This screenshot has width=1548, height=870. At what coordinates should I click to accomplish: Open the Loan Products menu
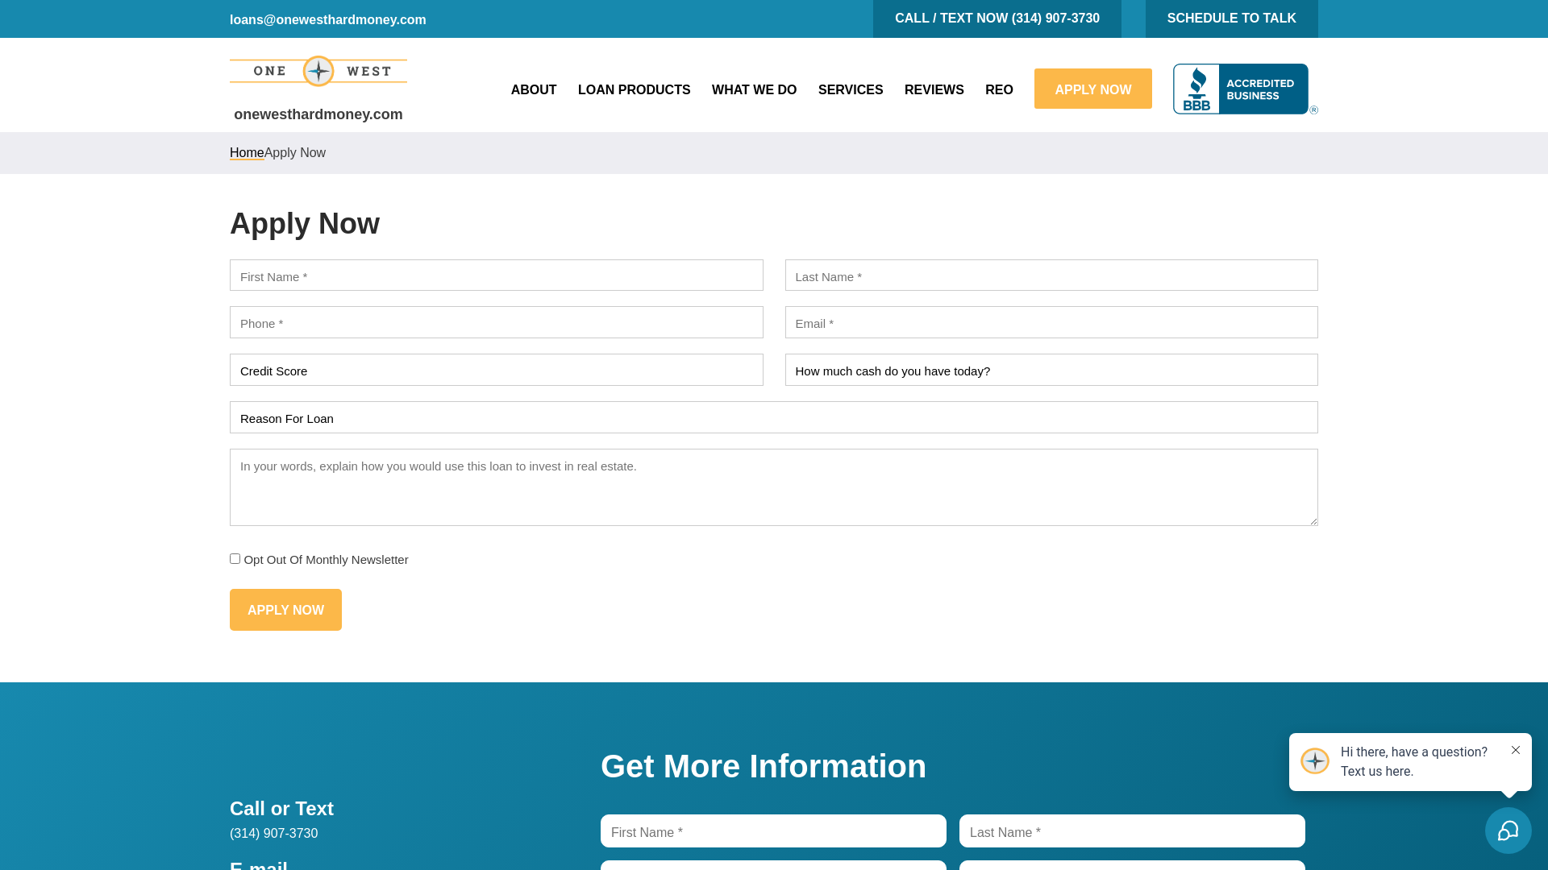click(x=634, y=90)
